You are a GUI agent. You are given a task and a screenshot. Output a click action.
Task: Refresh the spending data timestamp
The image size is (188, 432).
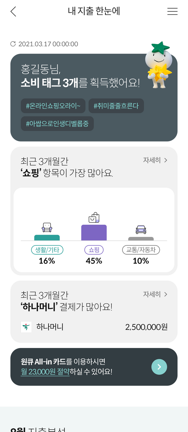click(12, 43)
